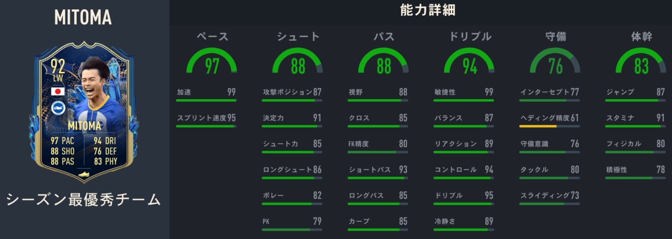Click the ドリブル 94 gauge
Viewport: 672px width, 239px height.
point(469,62)
